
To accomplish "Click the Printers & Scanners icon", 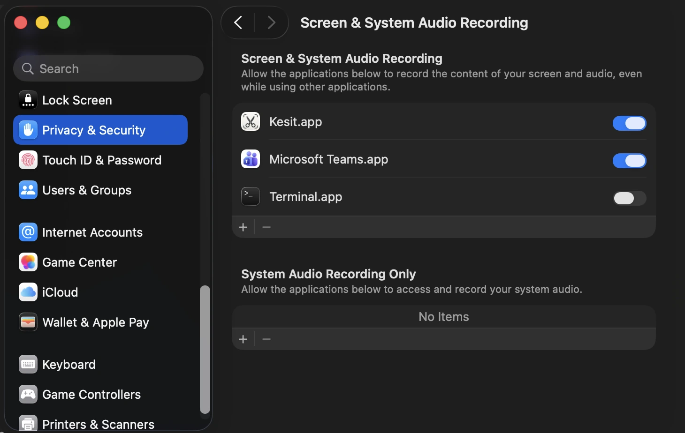I will 28,424.
